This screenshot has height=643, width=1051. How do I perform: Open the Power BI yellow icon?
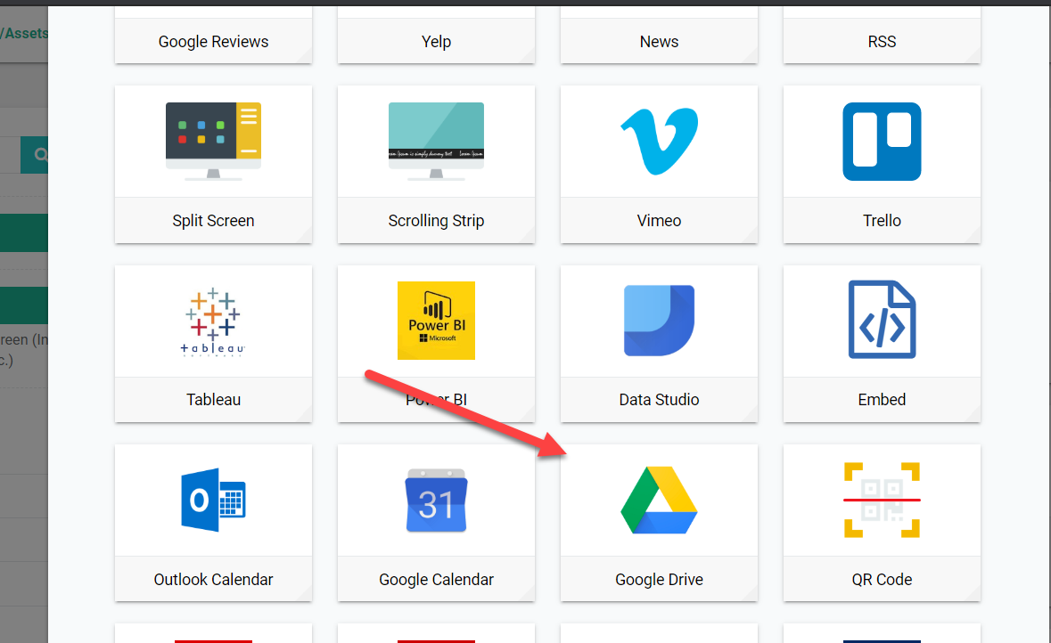pos(436,320)
